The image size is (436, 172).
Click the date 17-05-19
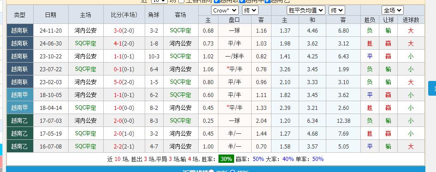[x=51, y=133]
